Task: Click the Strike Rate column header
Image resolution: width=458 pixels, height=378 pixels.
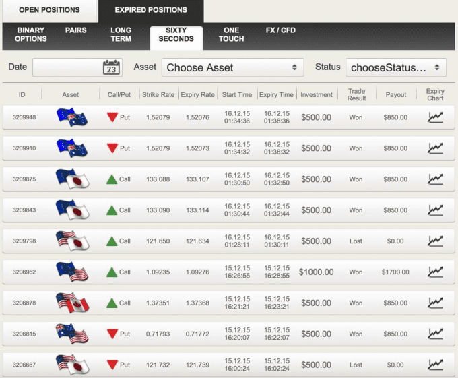Action: [x=158, y=94]
